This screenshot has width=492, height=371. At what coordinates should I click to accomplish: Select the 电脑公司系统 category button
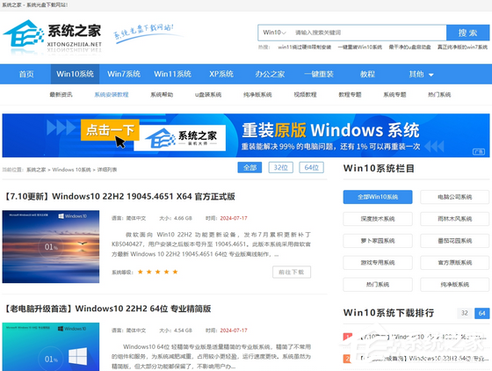(x=455, y=197)
